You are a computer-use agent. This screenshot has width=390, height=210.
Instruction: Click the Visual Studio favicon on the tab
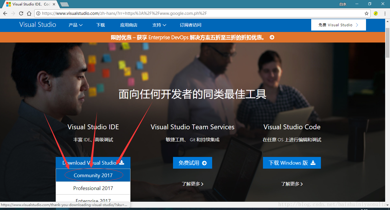9,4
